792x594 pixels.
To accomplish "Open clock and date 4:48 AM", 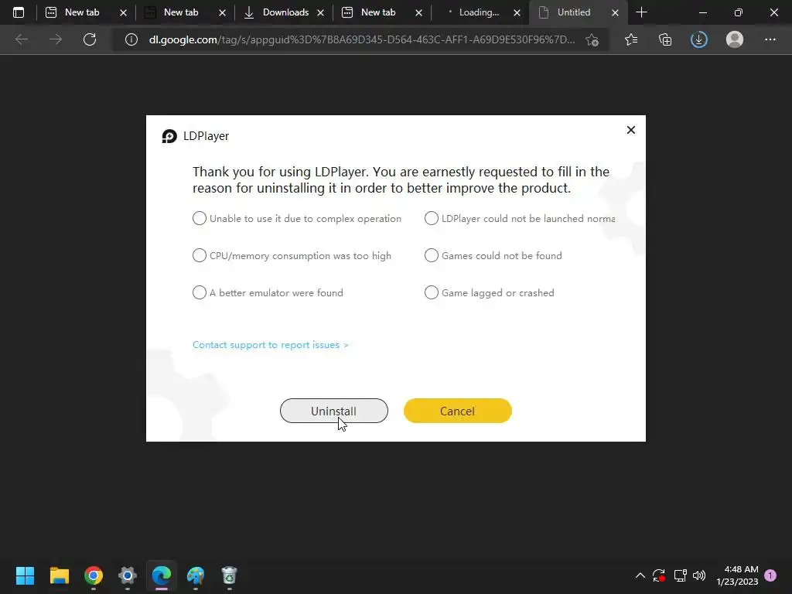I will [737, 575].
